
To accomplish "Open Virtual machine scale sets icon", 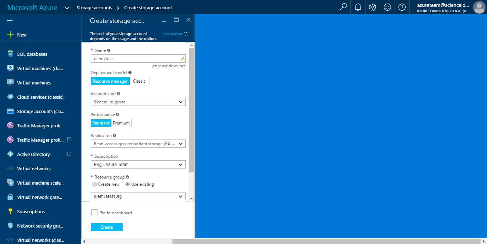I will (x=10, y=183).
